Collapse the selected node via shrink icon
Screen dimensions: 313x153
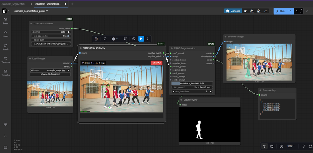pyautogui.click(x=125, y=39)
